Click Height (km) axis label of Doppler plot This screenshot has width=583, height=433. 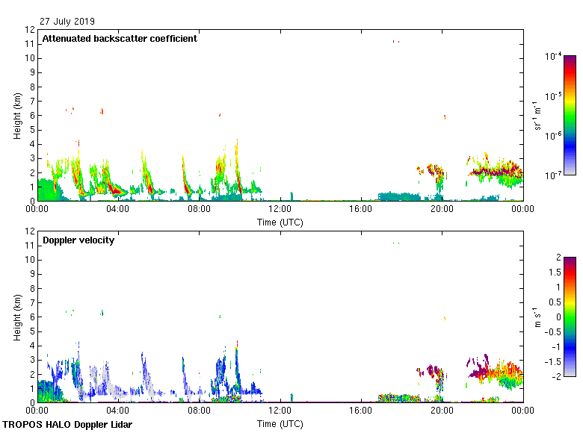click(x=16, y=317)
